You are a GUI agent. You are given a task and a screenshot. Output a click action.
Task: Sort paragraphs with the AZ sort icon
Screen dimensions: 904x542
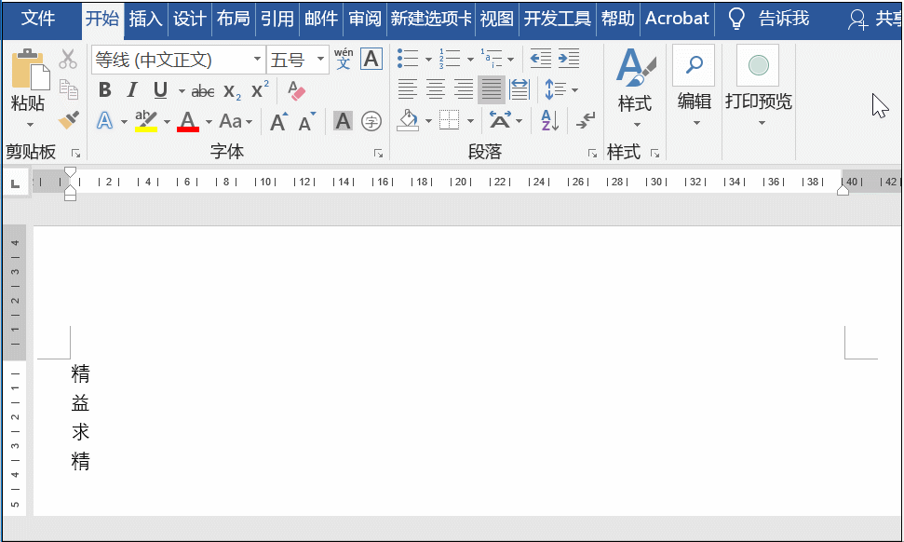coord(549,120)
